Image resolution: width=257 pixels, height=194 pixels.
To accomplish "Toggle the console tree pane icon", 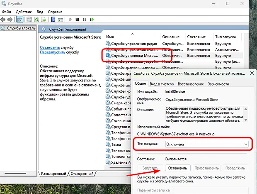I will [20, 20].
